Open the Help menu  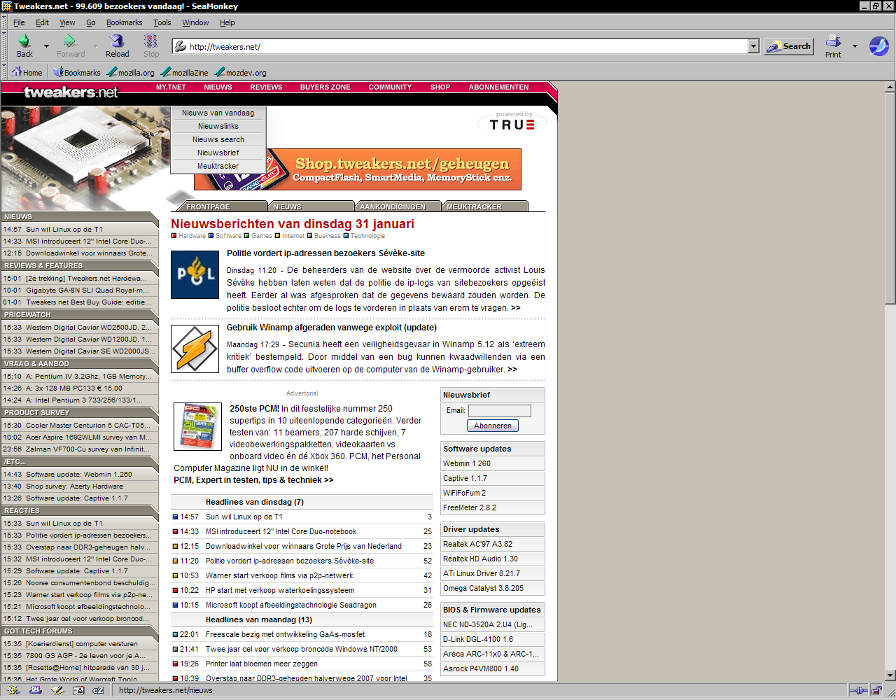coord(227,22)
